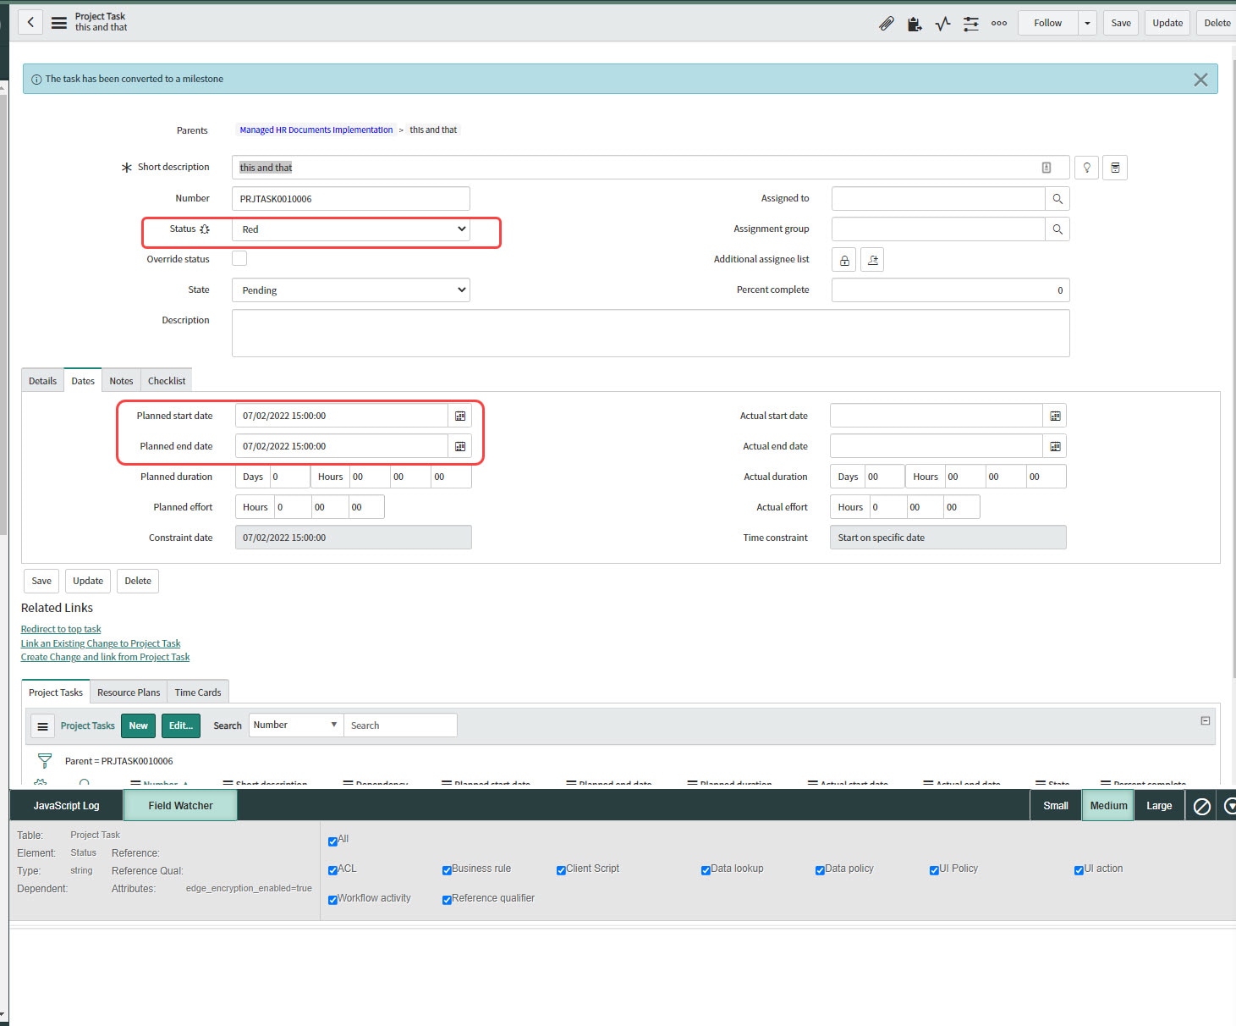
Task: Open calendar picker for Actual end date
Action: (x=1055, y=446)
